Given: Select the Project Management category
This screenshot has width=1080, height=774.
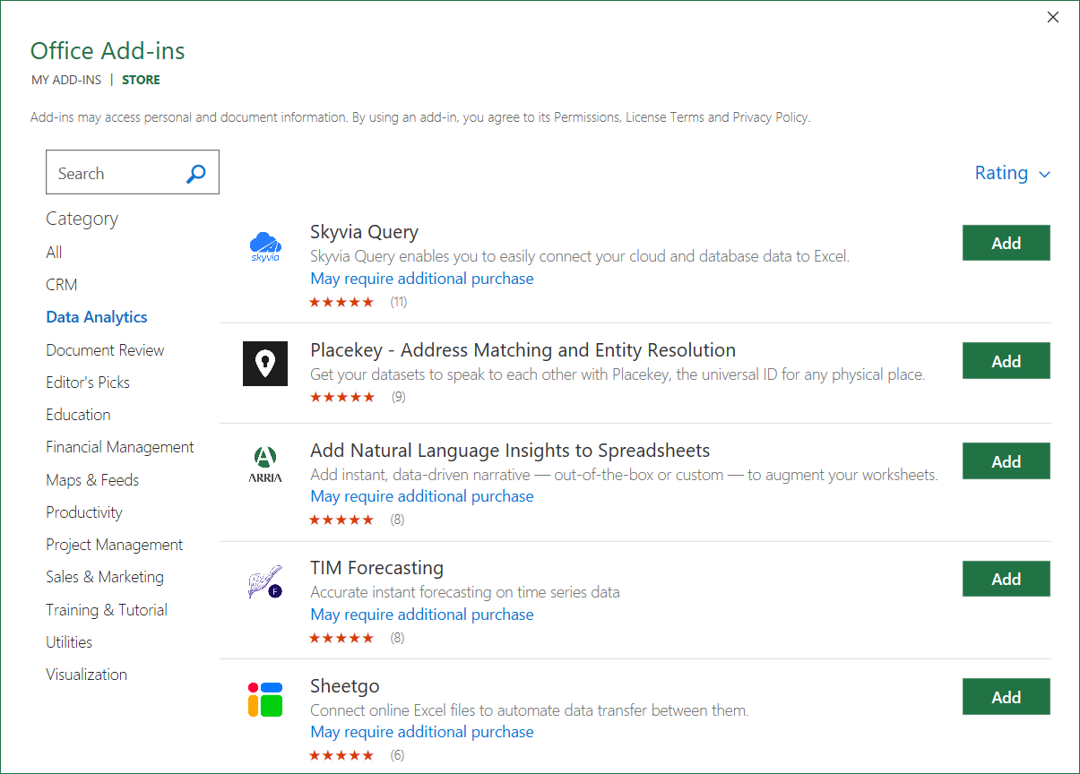Looking at the screenshot, I should tap(114, 544).
